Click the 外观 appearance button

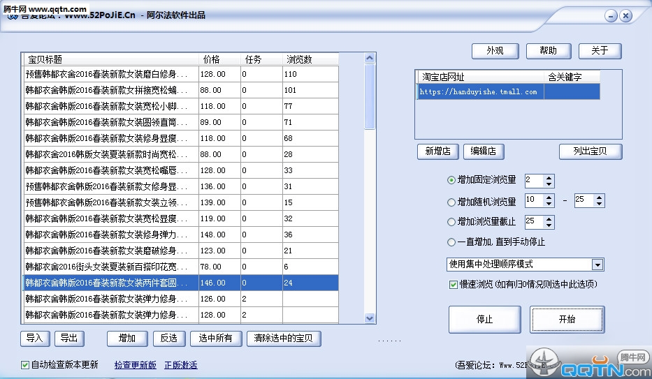point(495,51)
